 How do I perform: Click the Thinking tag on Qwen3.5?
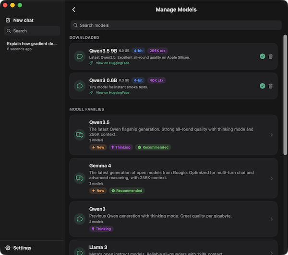(x=121, y=147)
